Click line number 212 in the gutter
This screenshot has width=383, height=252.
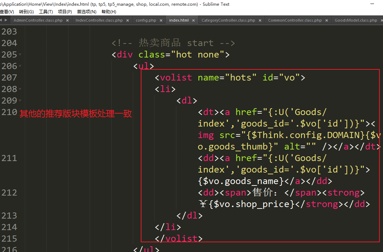tap(9, 193)
